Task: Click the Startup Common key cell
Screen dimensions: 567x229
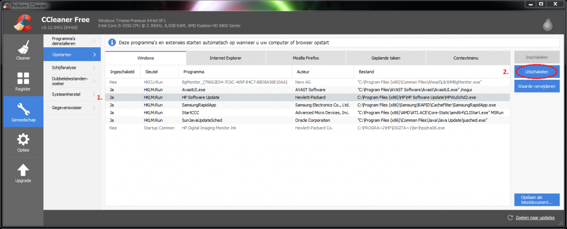Action: [159, 127]
